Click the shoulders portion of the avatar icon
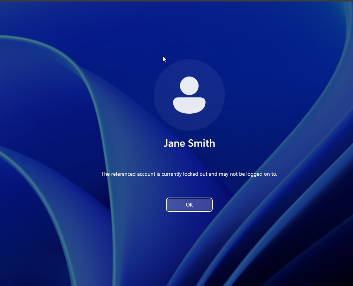The image size is (353, 286). (x=189, y=106)
